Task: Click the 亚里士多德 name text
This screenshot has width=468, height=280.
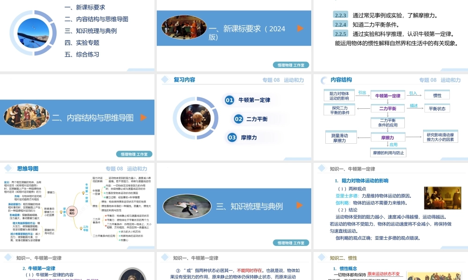Action: coord(347,196)
